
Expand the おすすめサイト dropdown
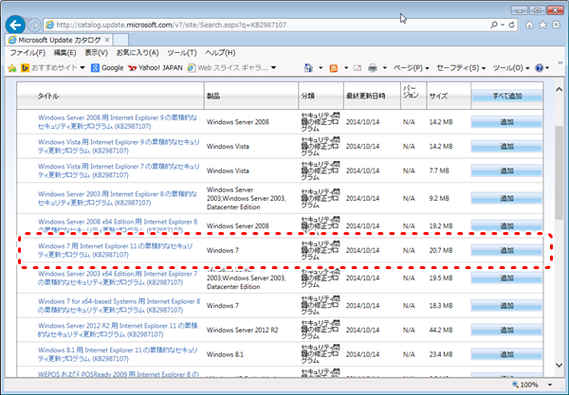click(x=83, y=68)
